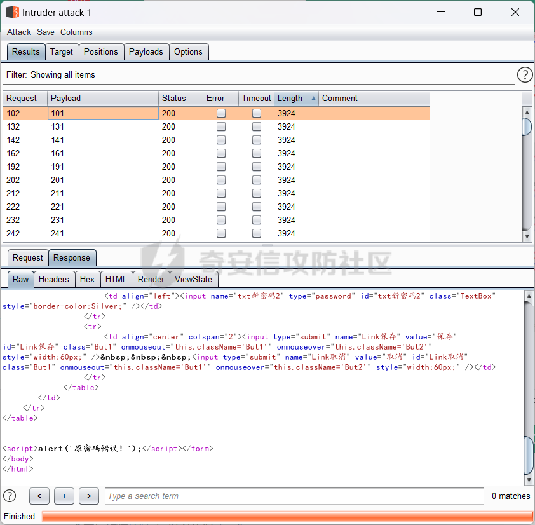Select the Render response view tab
This screenshot has width=535, height=525.
tap(151, 279)
